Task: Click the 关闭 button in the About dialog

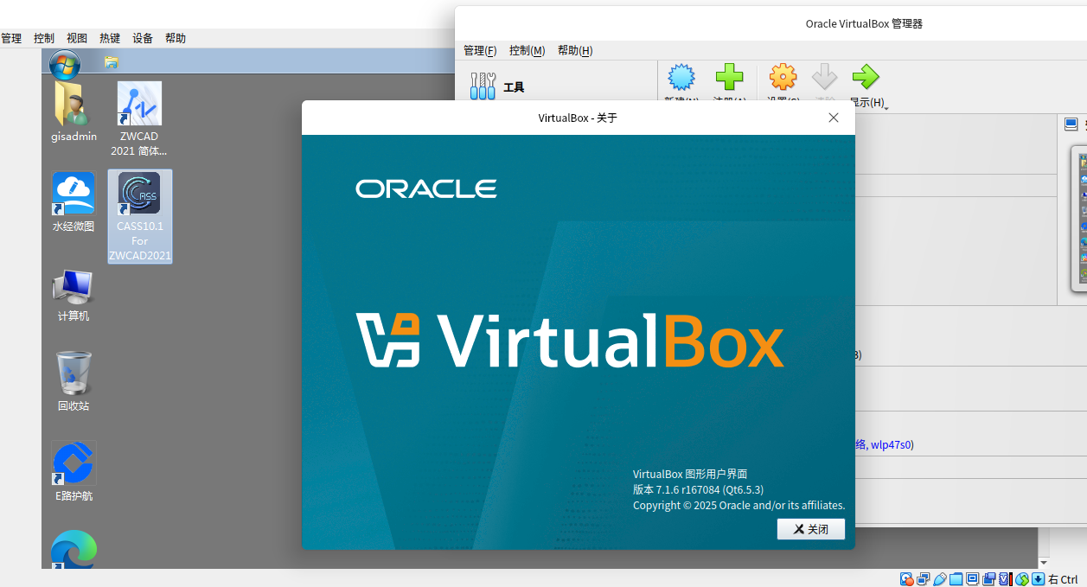Action: point(810,529)
